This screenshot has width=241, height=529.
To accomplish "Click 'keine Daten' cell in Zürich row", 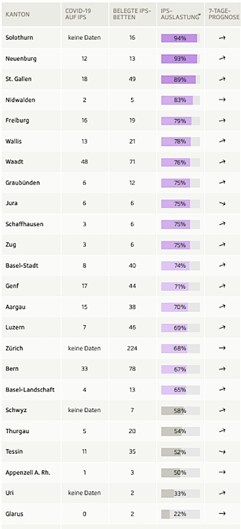I will click(x=85, y=348).
